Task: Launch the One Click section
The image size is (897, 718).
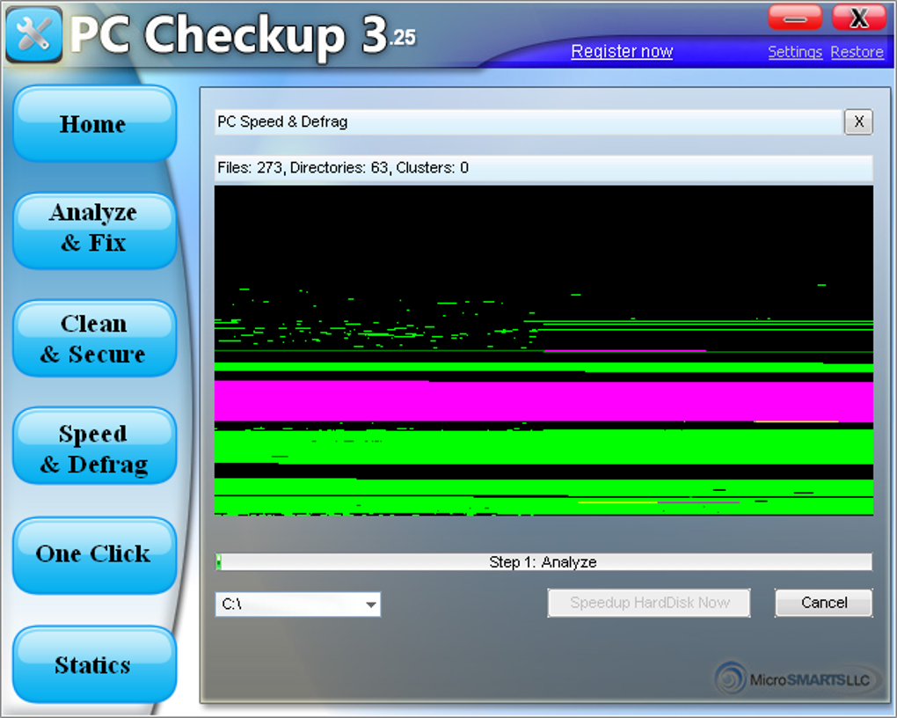Action: tap(93, 554)
